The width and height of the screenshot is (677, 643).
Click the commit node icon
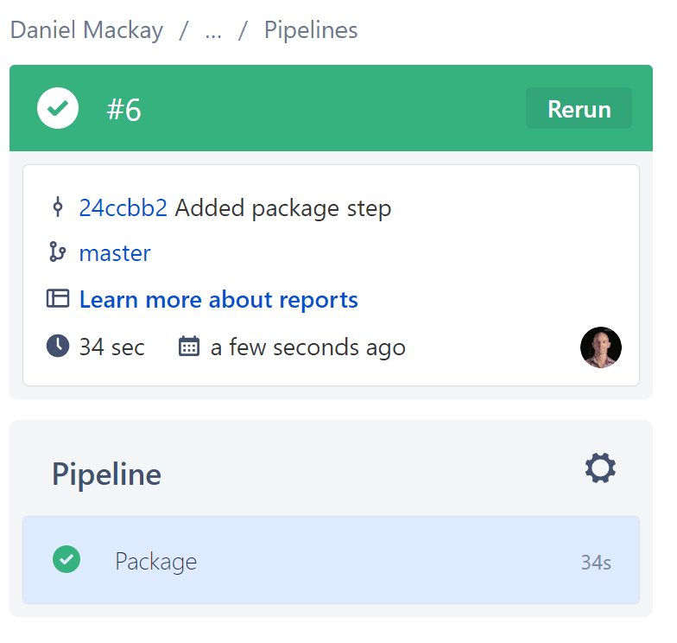pos(57,207)
